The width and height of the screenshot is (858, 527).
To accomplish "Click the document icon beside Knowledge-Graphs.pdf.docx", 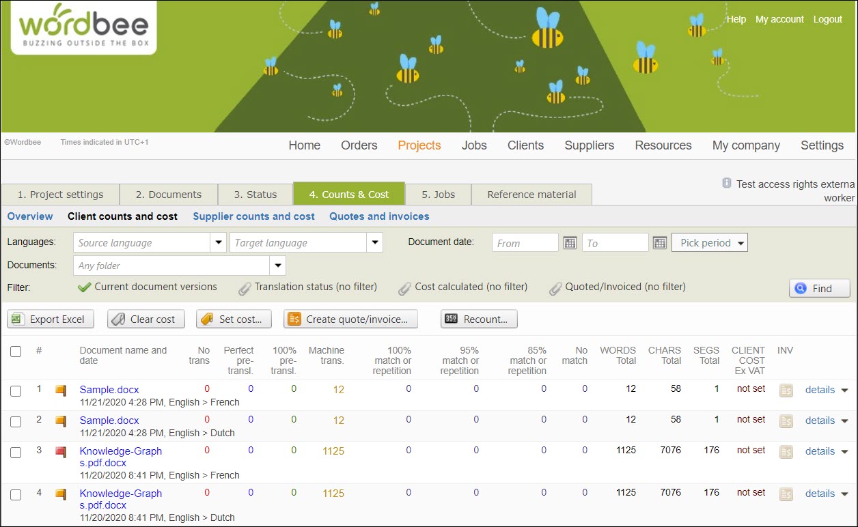I will pyautogui.click(x=60, y=451).
